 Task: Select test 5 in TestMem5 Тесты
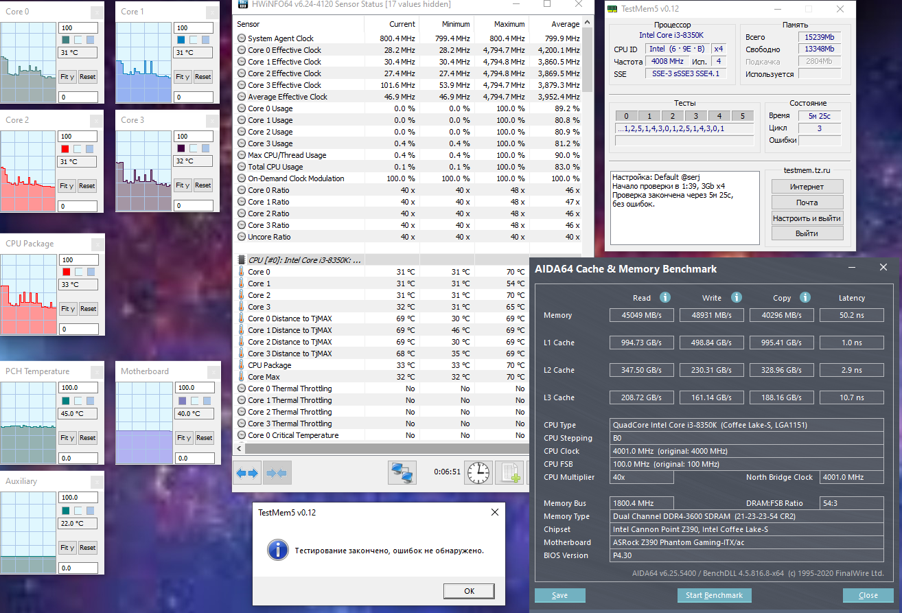click(743, 116)
